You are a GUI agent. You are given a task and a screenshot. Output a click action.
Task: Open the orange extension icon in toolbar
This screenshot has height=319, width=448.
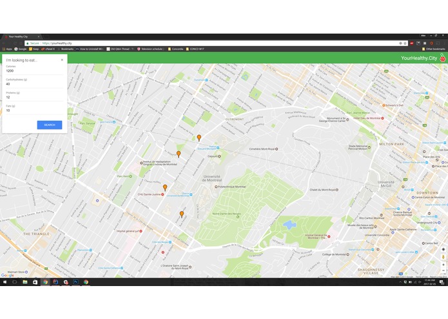(x=431, y=43)
